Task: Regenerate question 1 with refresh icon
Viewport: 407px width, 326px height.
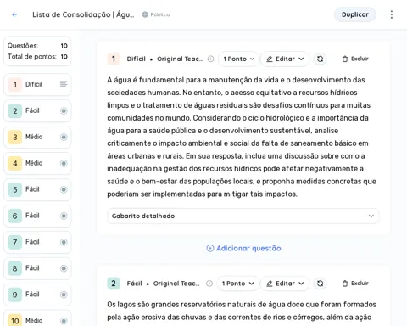Action: (x=320, y=59)
